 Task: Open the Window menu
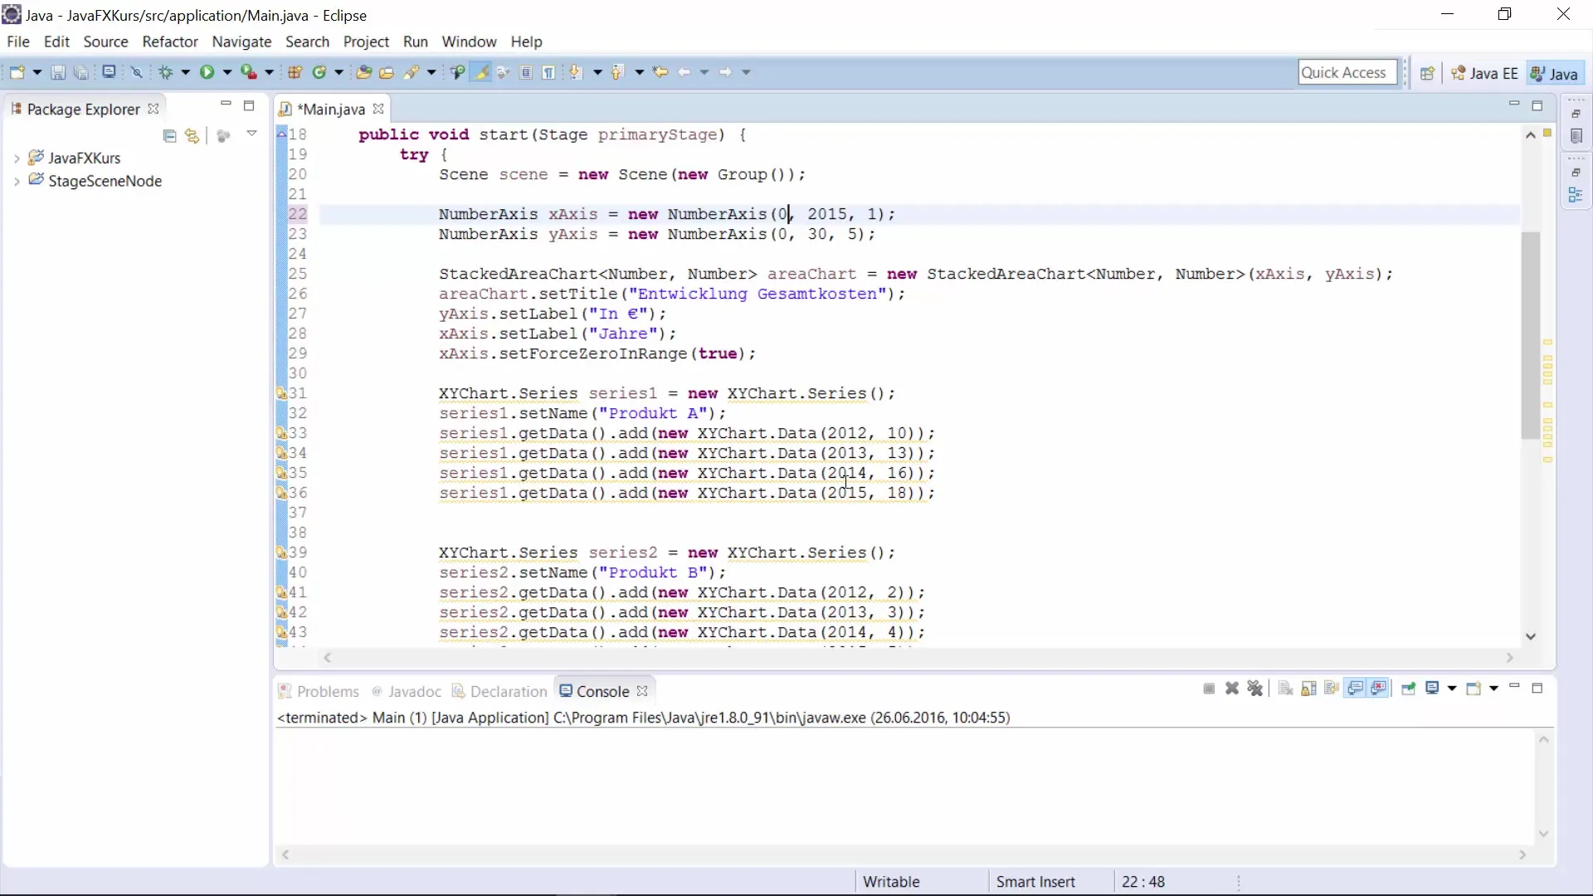[x=469, y=41]
